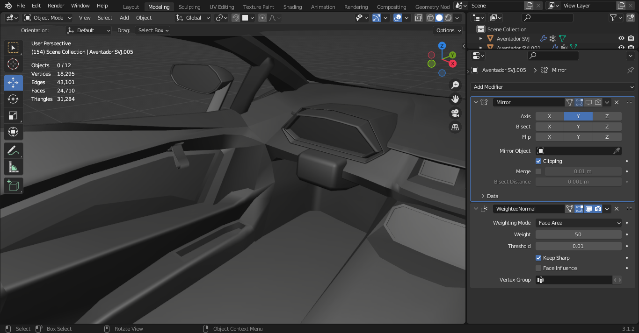Open the Global transform orientation dropdown

click(x=193, y=18)
